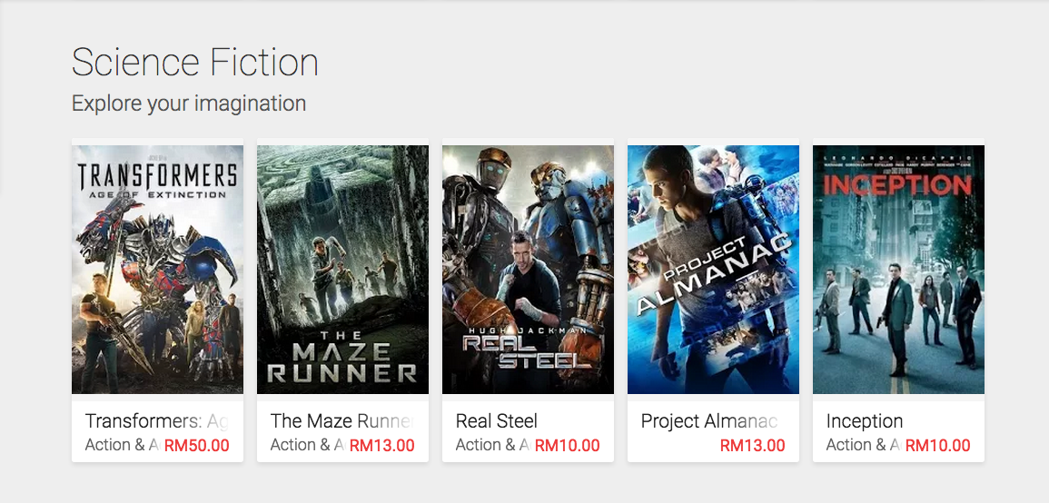Click the Transformers title text
1049x503 pixels.
[x=155, y=421]
